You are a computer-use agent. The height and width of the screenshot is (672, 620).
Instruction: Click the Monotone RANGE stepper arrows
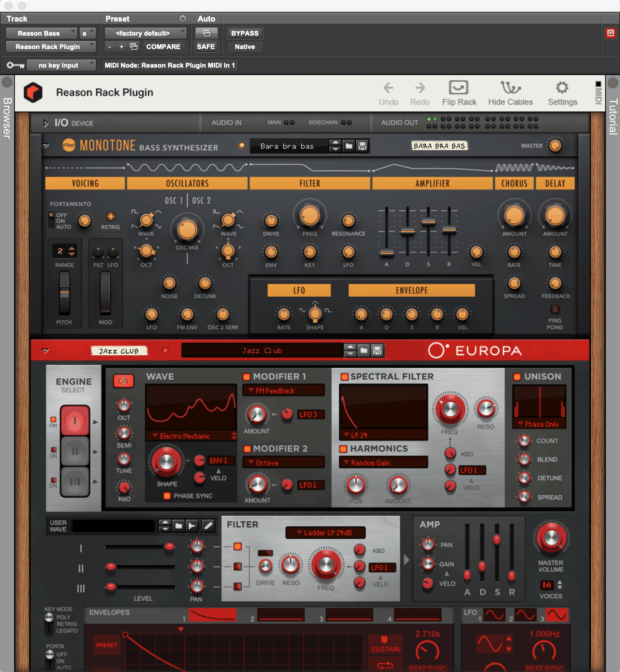(72, 251)
